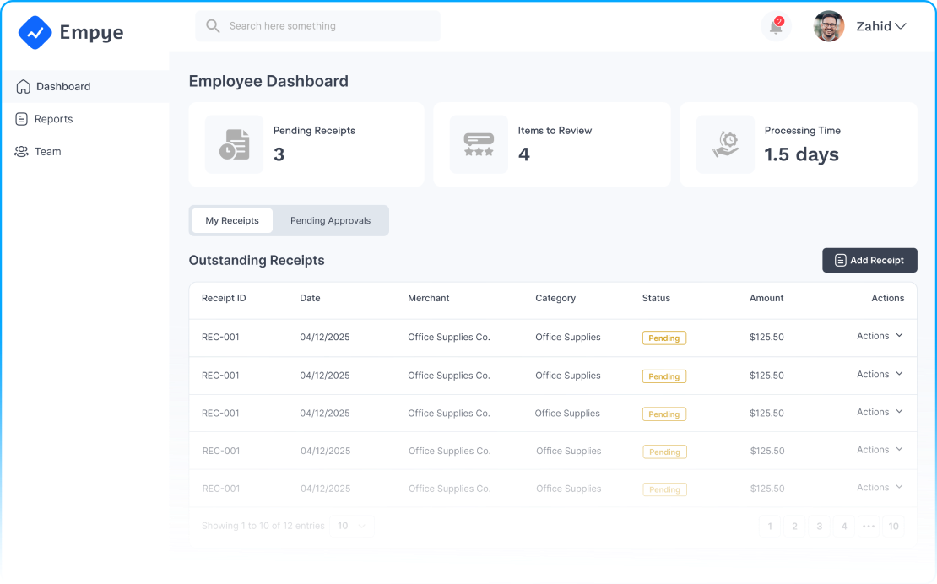Open the entries-per-page 10 dropdown
Viewport: 937px width, 584px height.
coord(352,526)
